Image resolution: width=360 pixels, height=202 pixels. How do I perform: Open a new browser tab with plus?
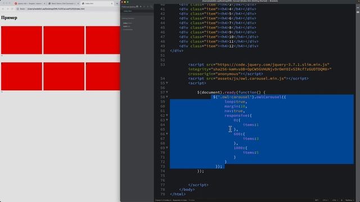point(117,3)
